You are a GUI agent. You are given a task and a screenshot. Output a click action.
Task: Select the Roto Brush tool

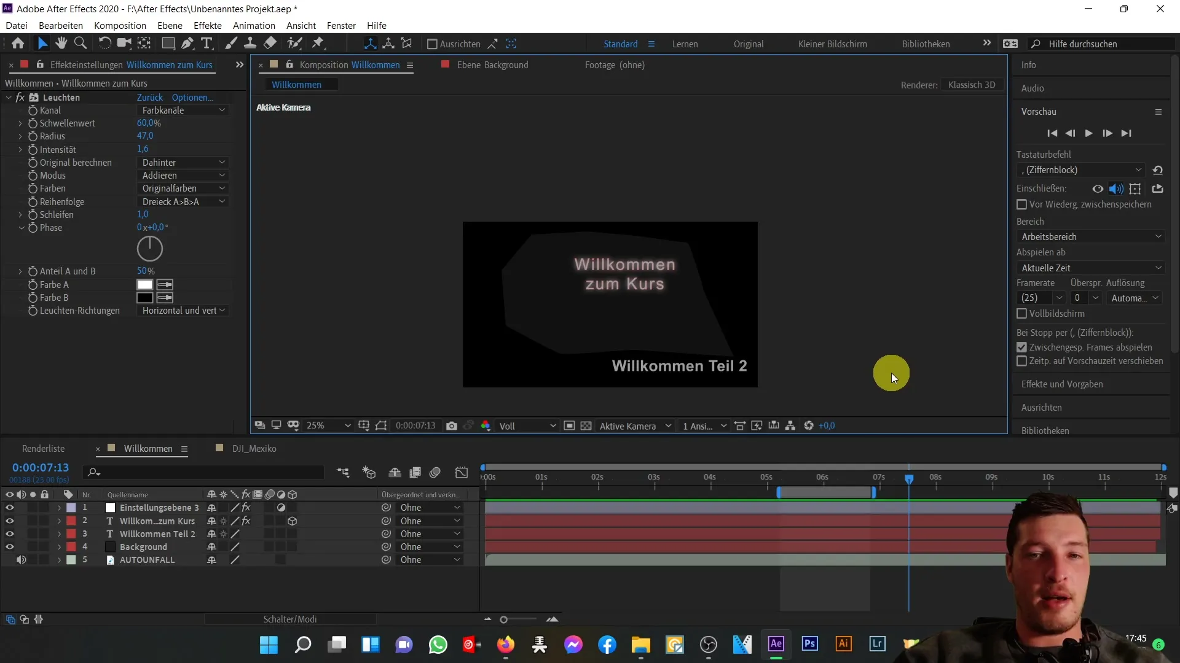pyautogui.click(x=295, y=44)
